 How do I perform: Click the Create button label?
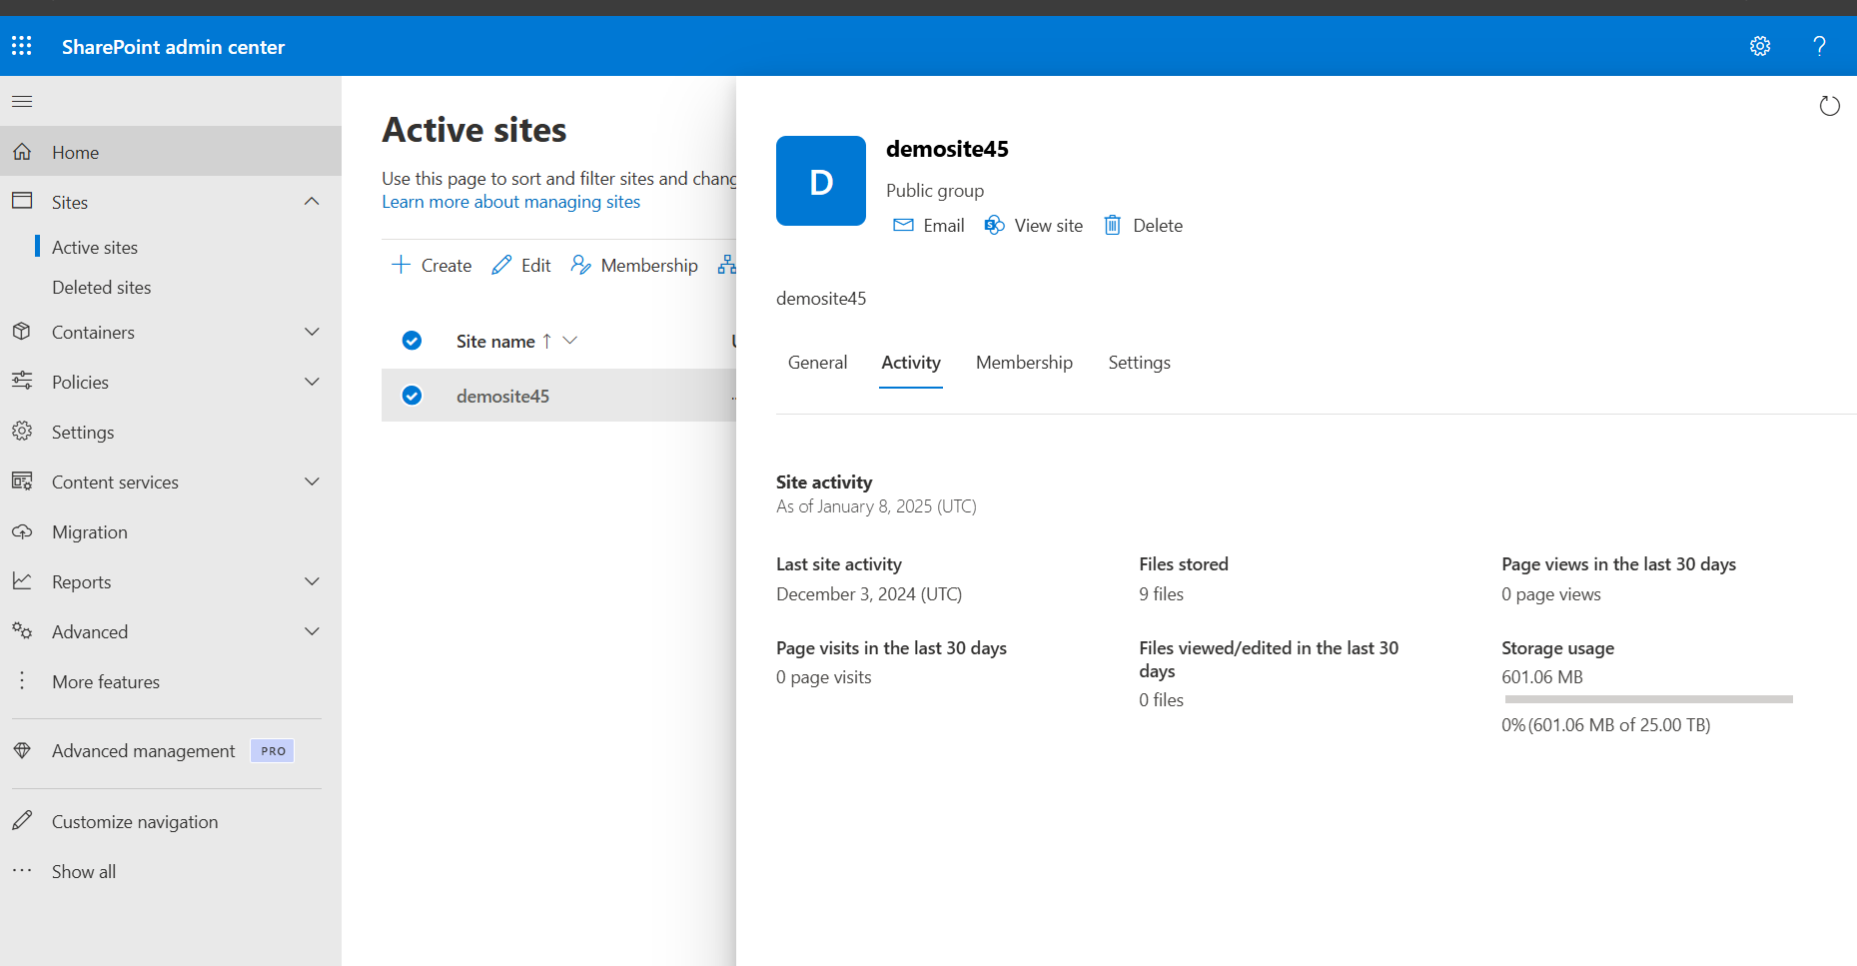[x=447, y=266]
